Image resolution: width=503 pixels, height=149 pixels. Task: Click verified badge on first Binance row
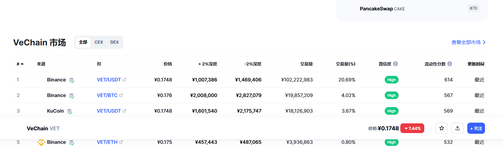[71, 80]
